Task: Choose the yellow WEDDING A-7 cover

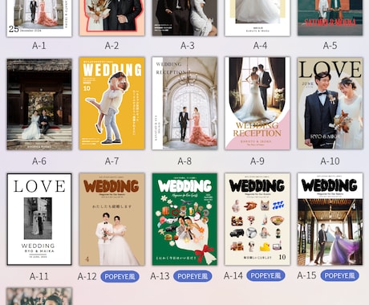Action: pyautogui.click(x=112, y=104)
